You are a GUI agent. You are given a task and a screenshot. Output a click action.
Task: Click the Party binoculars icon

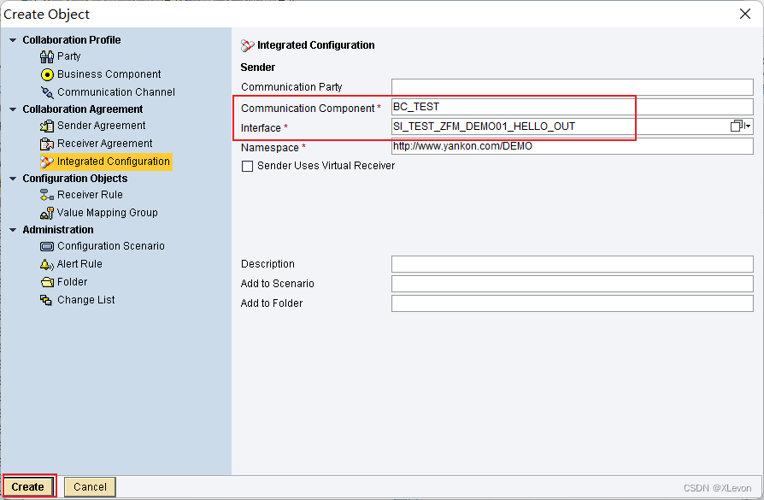pyautogui.click(x=47, y=56)
